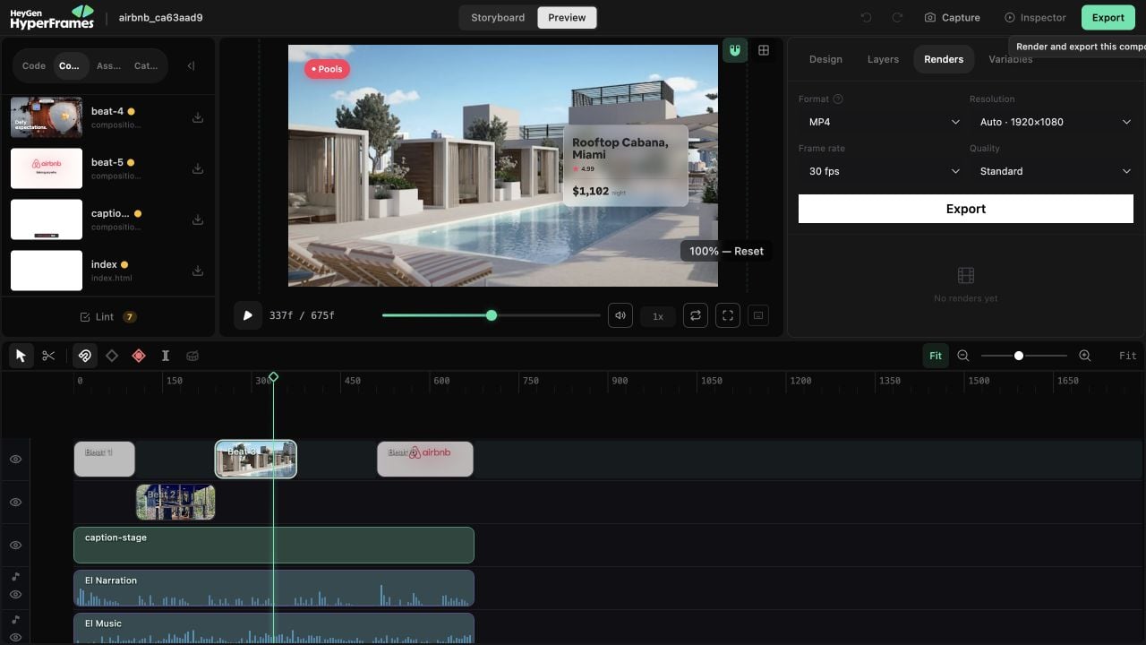Click the music note on El Music track
The height and width of the screenshot is (645, 1146).
15,619
